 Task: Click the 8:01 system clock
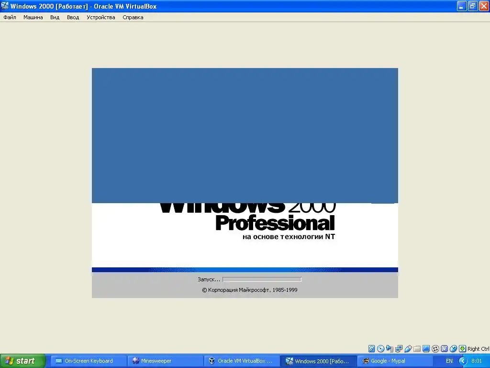click(x=477, y=361)
